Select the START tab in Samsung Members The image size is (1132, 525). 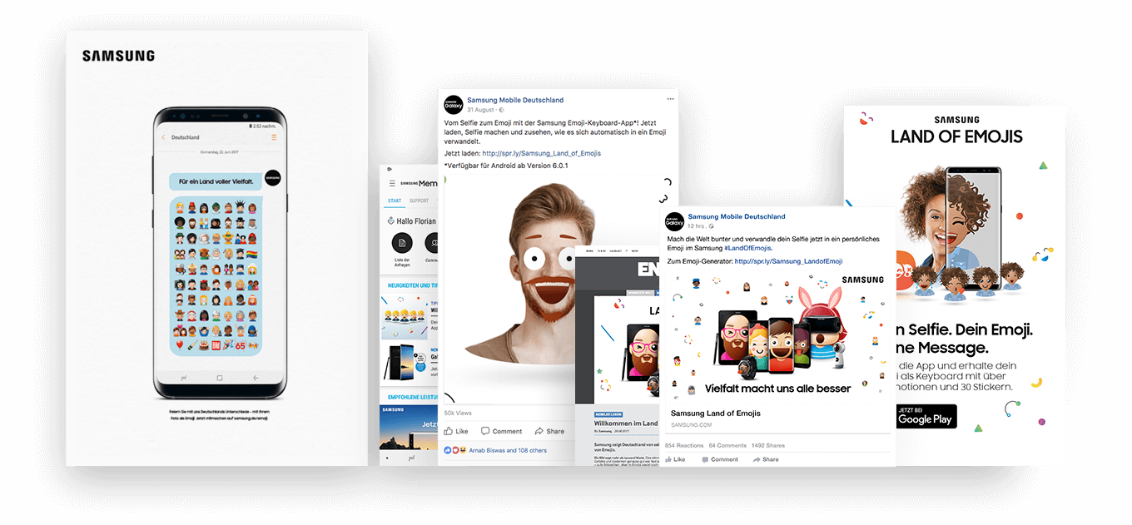(x=395, y=201)
